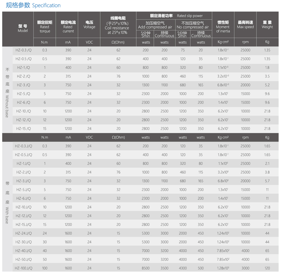Select the '电压 Voltage' column header
This screenshot has width=281, height=273.
[x=89, y=25]
